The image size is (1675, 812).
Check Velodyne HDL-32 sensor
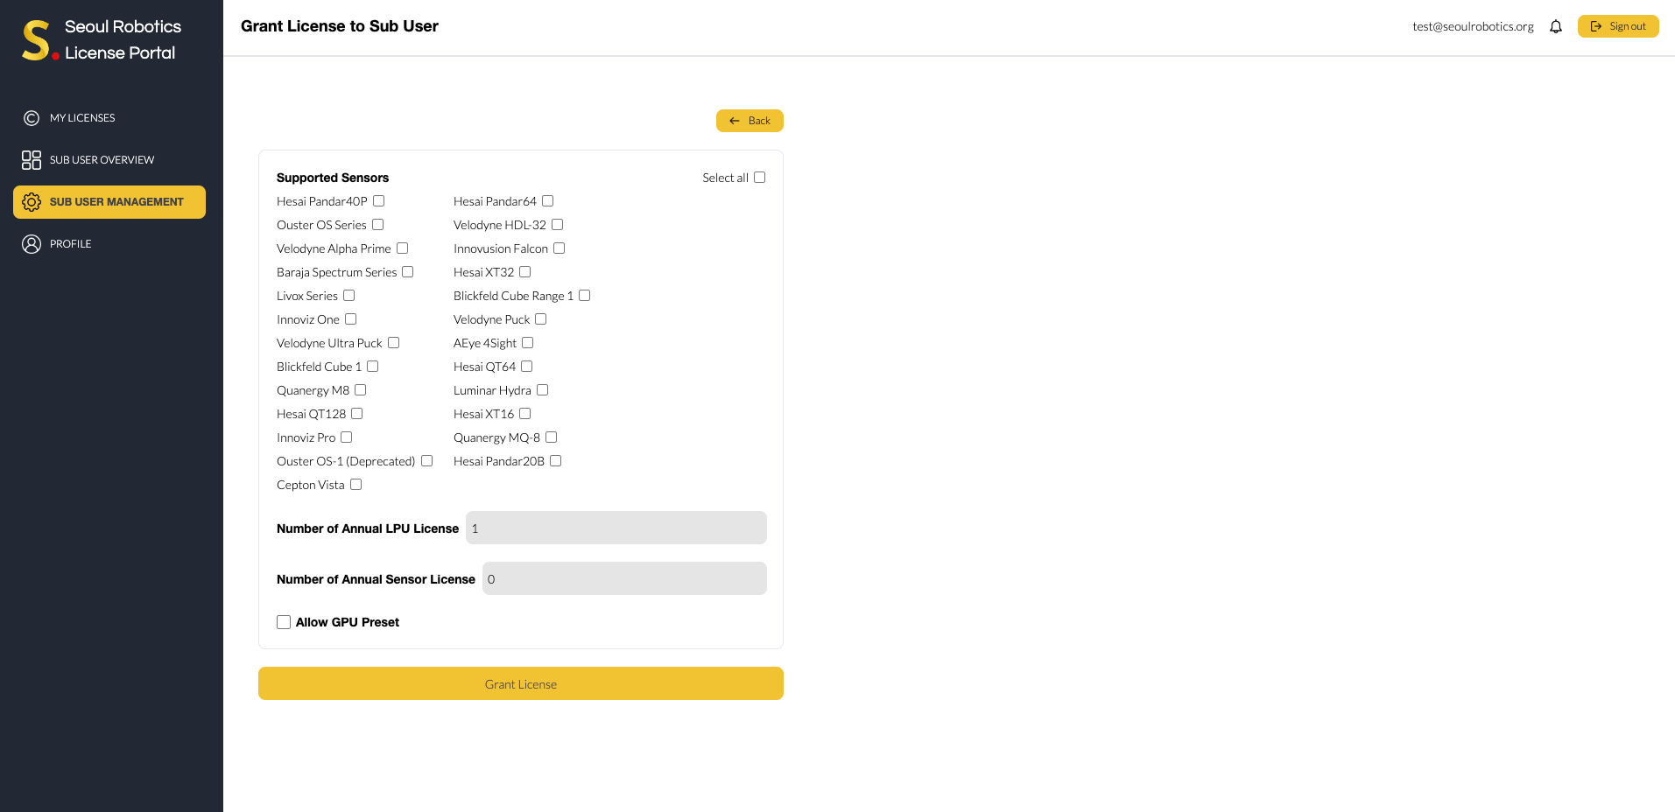[558, 225]
